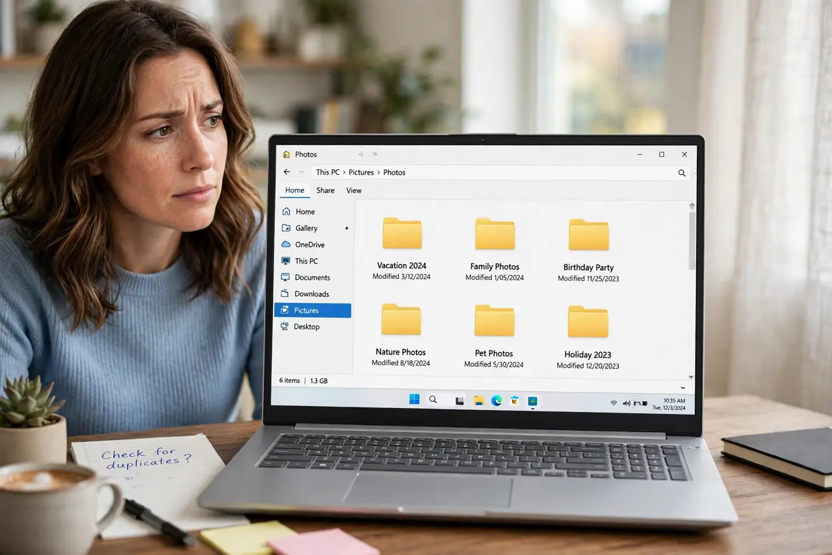Select the Birthday Party folder icon
The width and height of the screenshot is (832, 555).
(x=588, y=235)
